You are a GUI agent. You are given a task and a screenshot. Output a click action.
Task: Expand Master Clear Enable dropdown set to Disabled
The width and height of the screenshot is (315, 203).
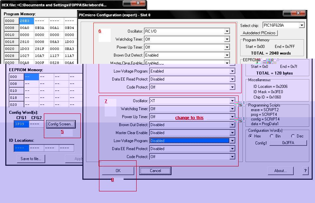click(192, 133)
